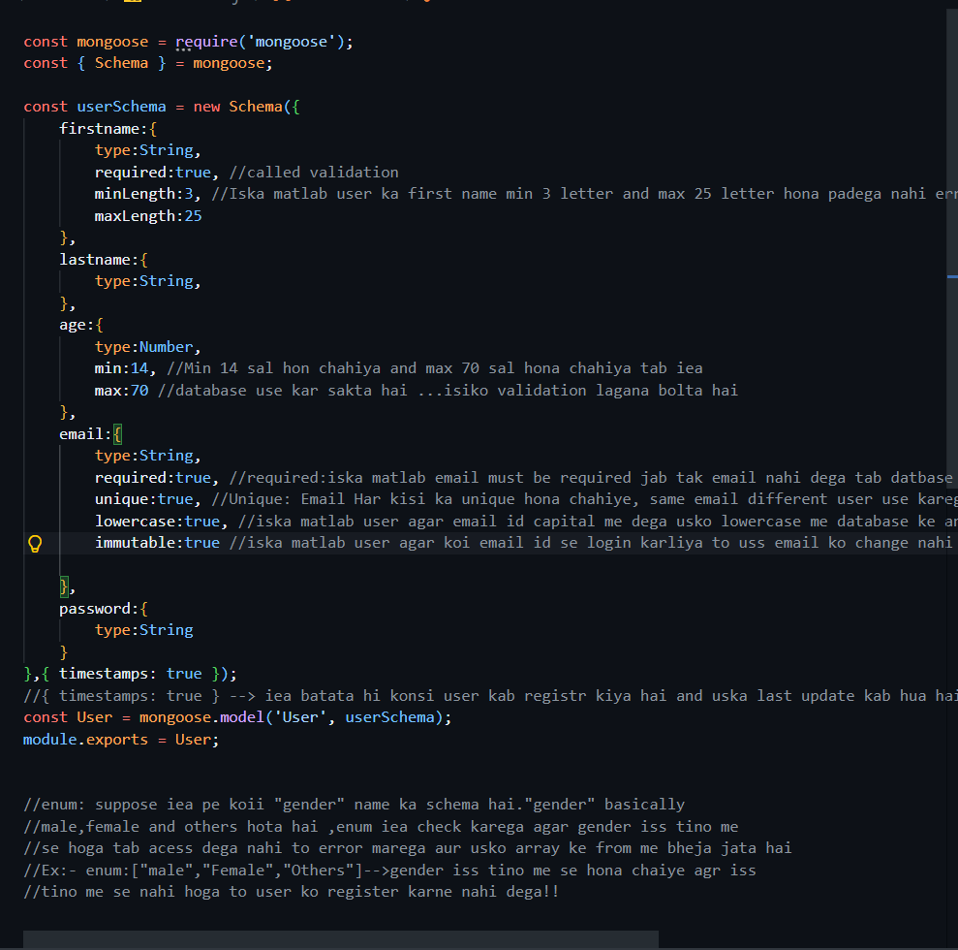958x950 pixels.
Task: Place cursor on the 'email' key
Action: [81, 434]
